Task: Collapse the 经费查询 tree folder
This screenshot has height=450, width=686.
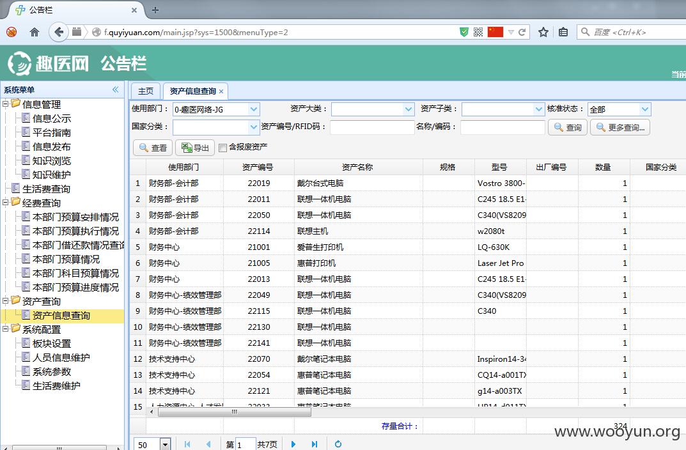Action: 5,202
